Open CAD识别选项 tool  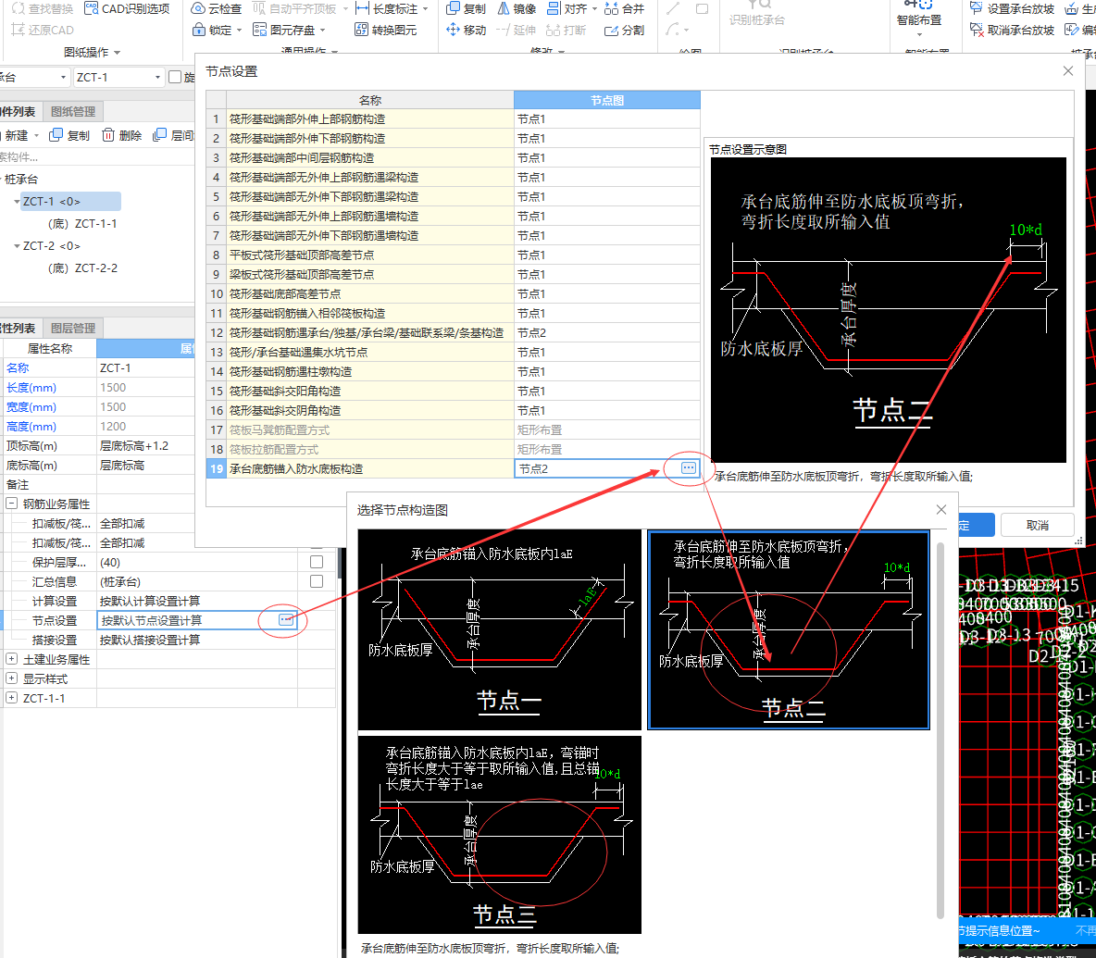[127, 8]
